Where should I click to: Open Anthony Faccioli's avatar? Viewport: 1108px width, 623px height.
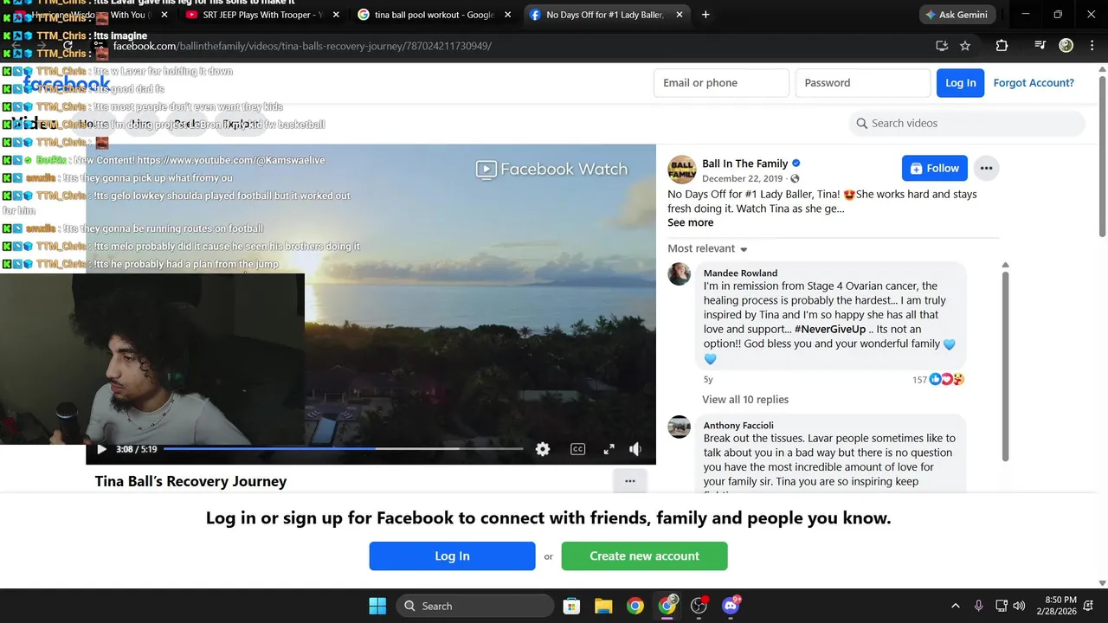[680, 427]
